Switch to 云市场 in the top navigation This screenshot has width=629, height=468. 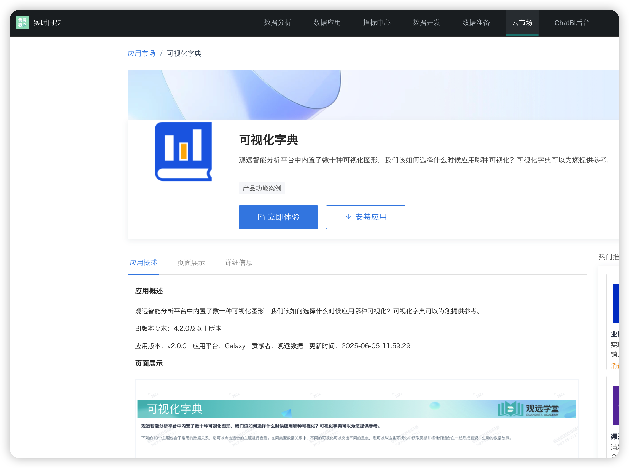click(x=522, y=23)
